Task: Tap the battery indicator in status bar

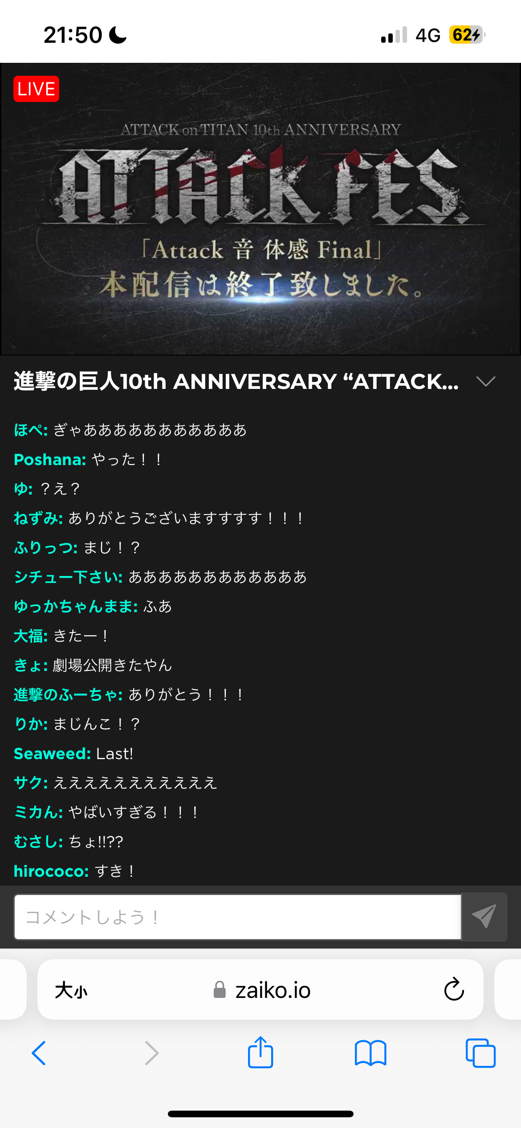Action: pos(467,35)
